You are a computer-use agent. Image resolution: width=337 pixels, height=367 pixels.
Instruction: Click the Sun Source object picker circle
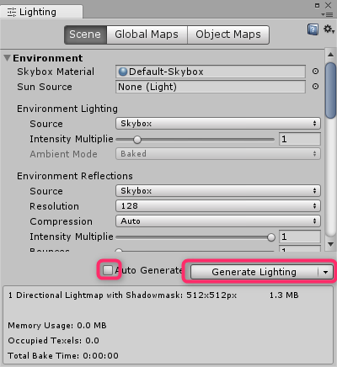[315, 87]
